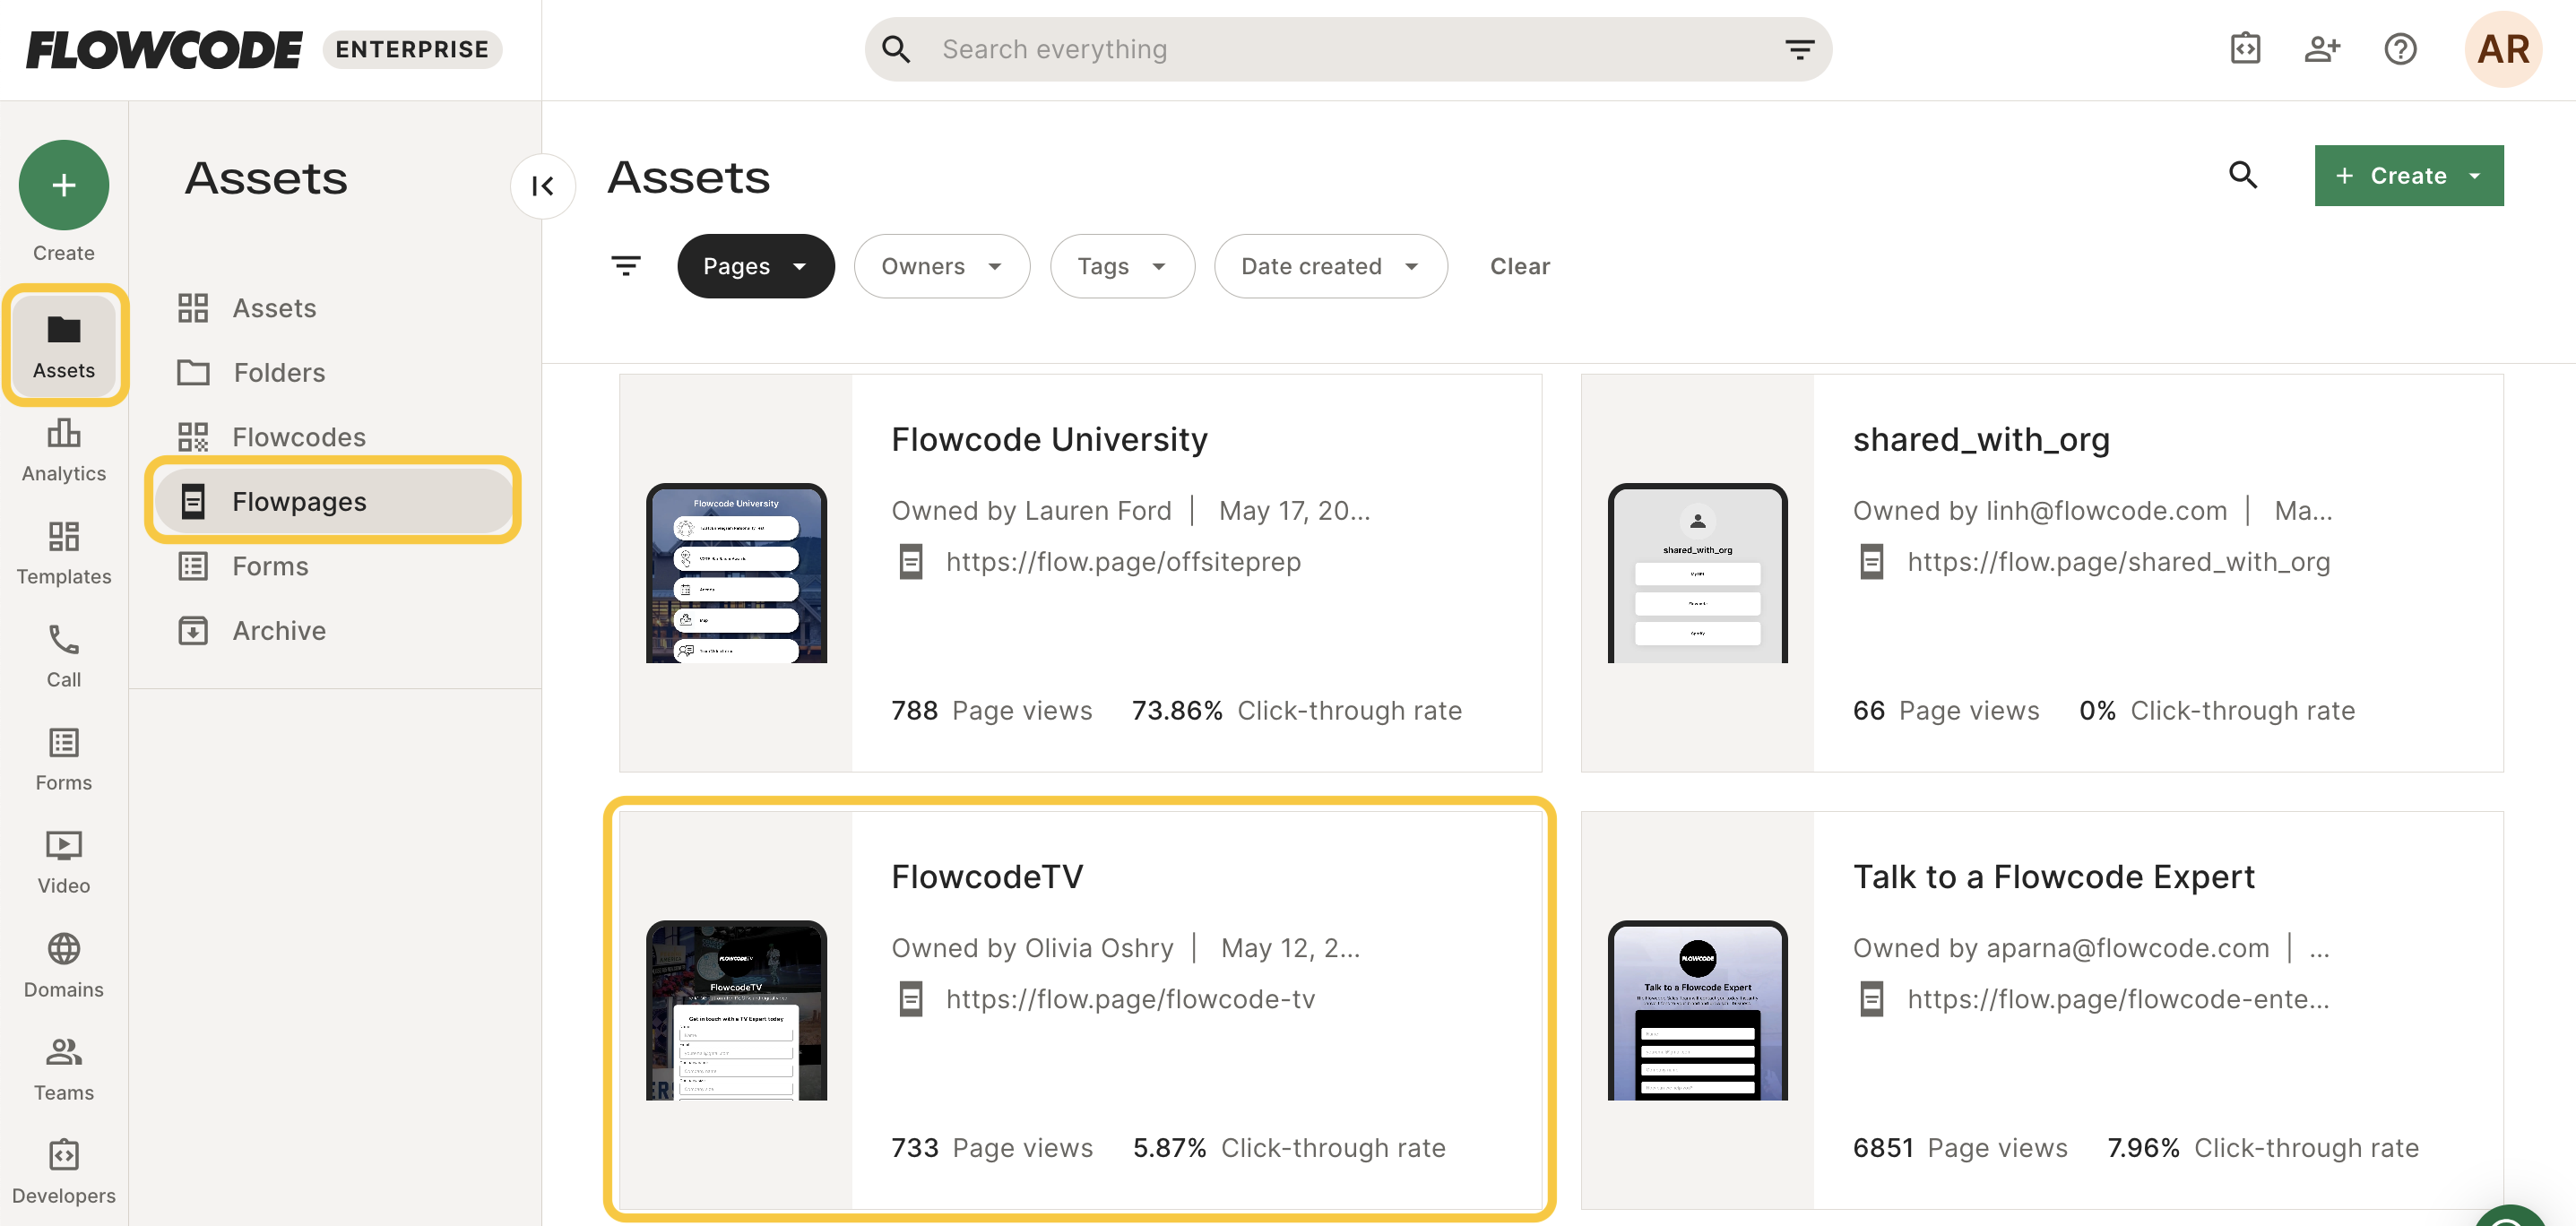Click 'Owned by Lauren Ford' text

point(1031,511)
